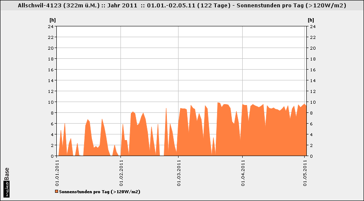364x201 pixels.
Task: Click the legend label 'Sonnenstunden pro Tag (>120W/m2)'
Action: point(100,191)
